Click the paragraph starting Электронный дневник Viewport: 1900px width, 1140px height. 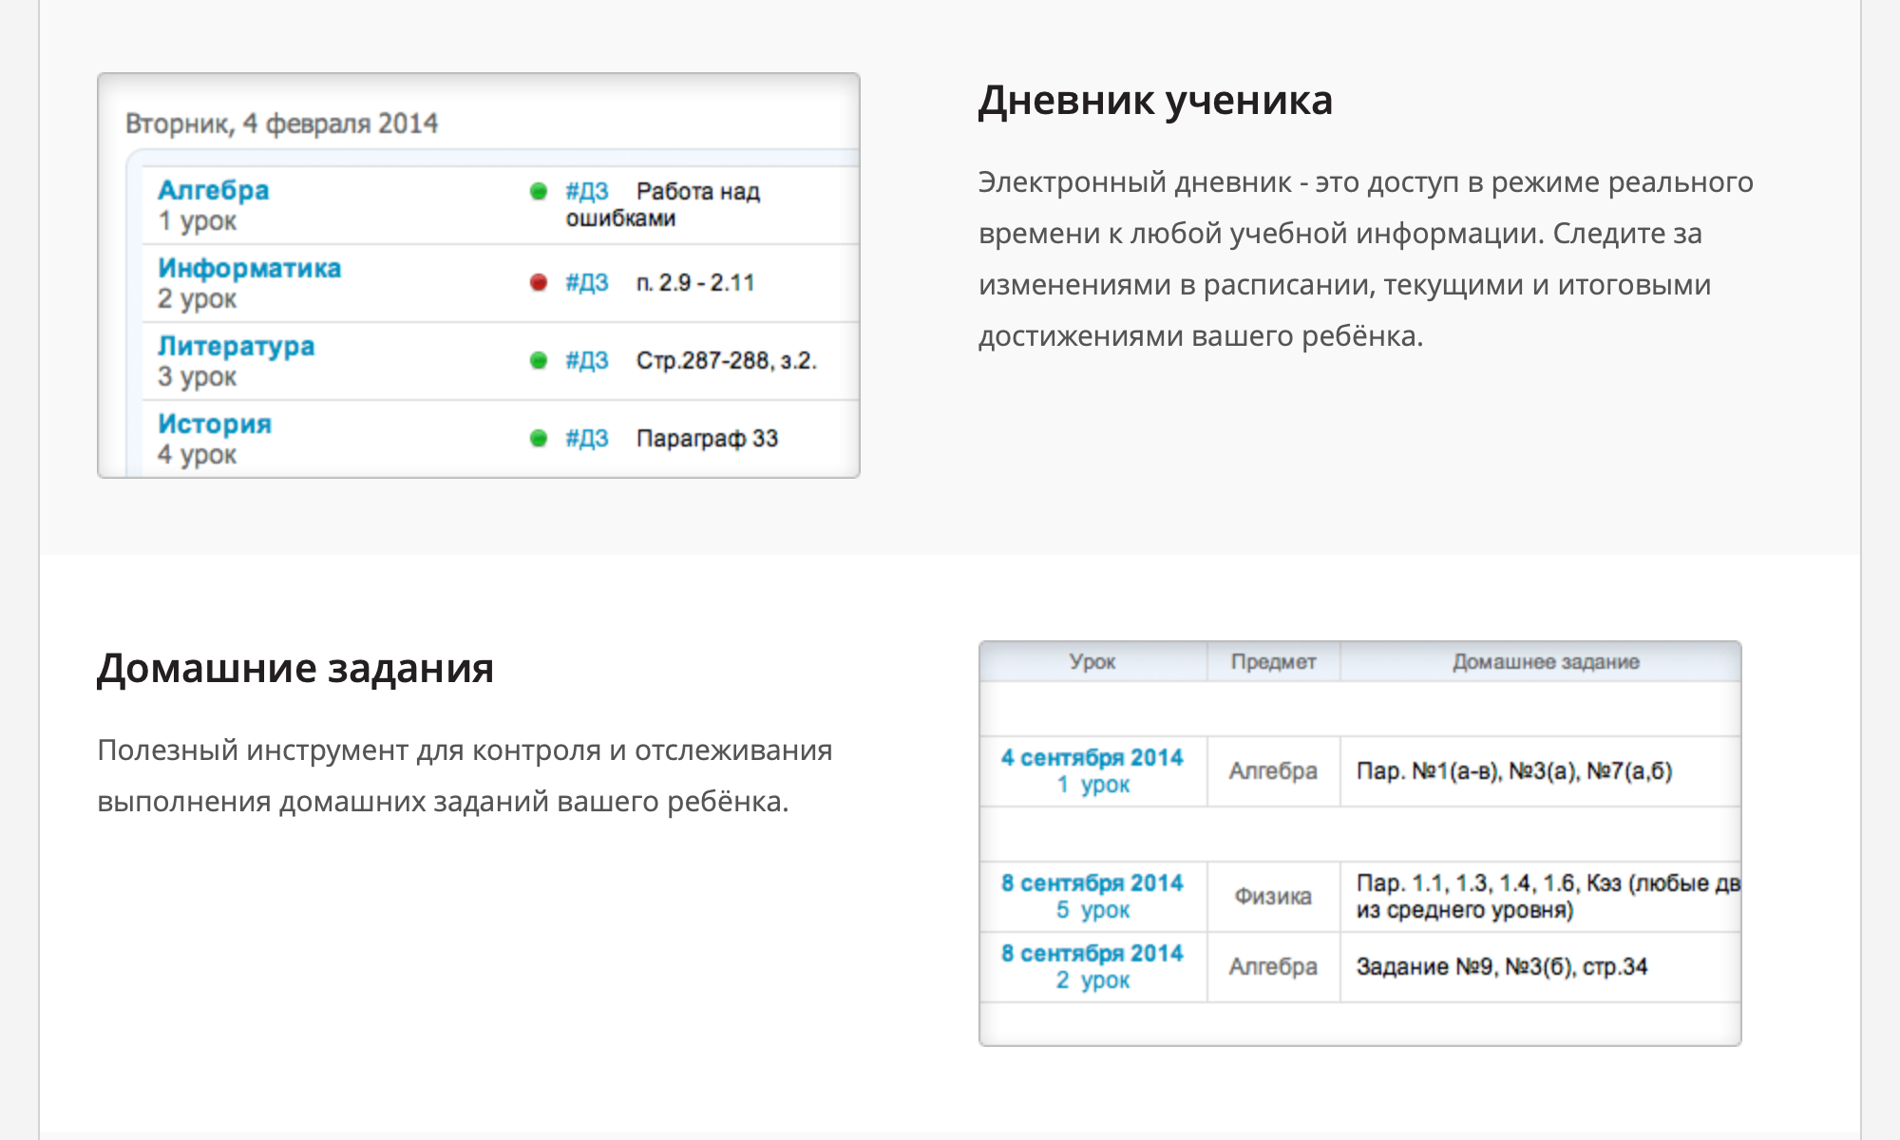(1366, 258)
